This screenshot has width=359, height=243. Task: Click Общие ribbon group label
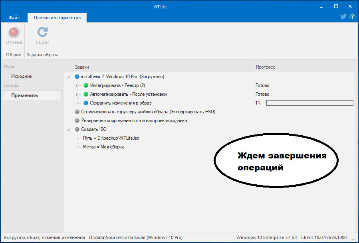coord(14,55)
